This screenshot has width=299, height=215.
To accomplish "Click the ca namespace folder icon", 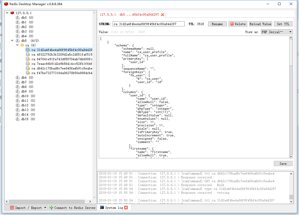I will [22, 45].
